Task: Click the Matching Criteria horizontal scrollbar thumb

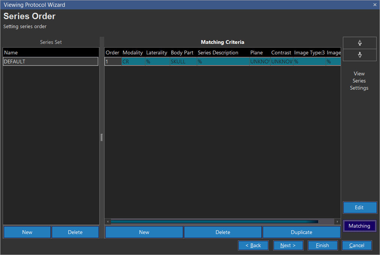Action: (x=214, y=222)
